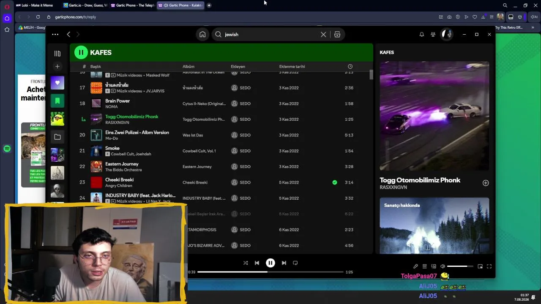541x304 pixels.
Task: Open Spotify notifications bell
Action: tap(421, 35)
